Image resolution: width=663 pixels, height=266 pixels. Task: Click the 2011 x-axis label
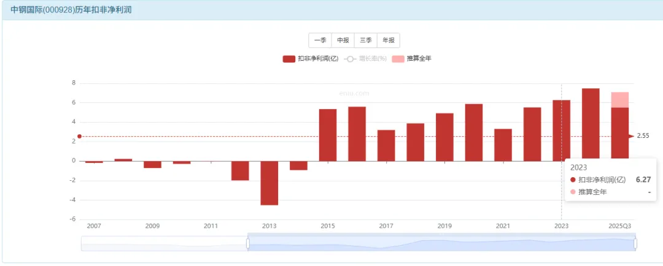(x=211, y=226)
